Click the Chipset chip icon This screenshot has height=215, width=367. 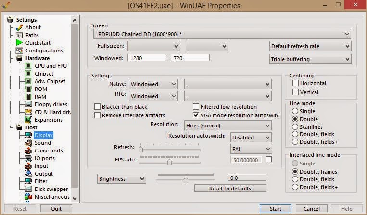(28, 74)
